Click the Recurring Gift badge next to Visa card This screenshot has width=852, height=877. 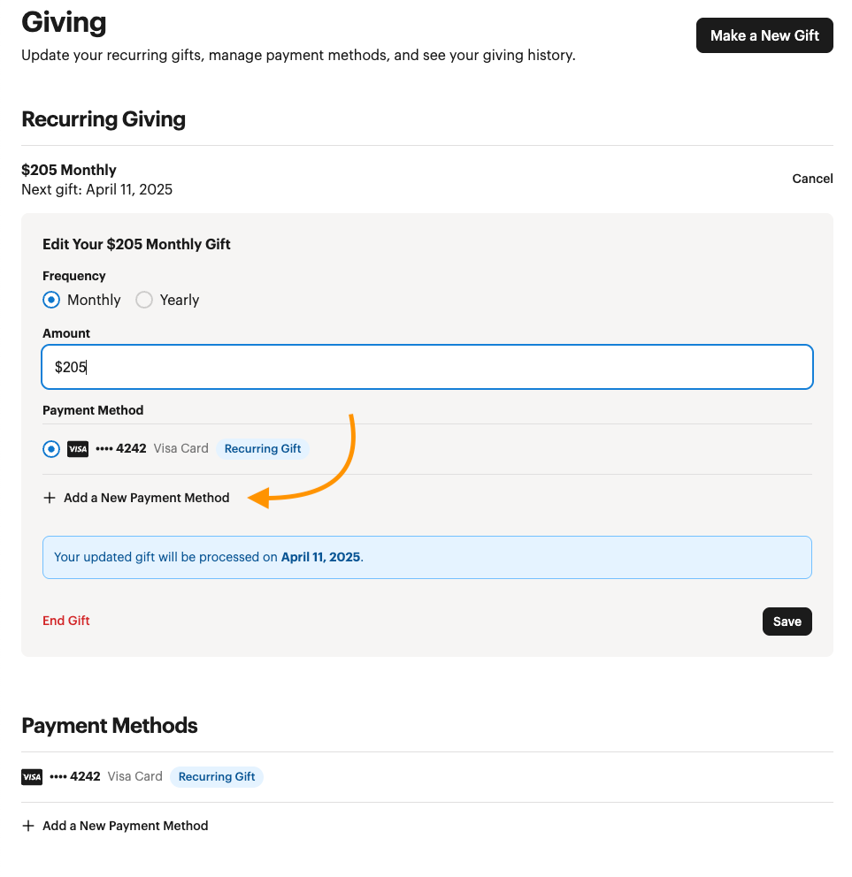click(262, 449)
